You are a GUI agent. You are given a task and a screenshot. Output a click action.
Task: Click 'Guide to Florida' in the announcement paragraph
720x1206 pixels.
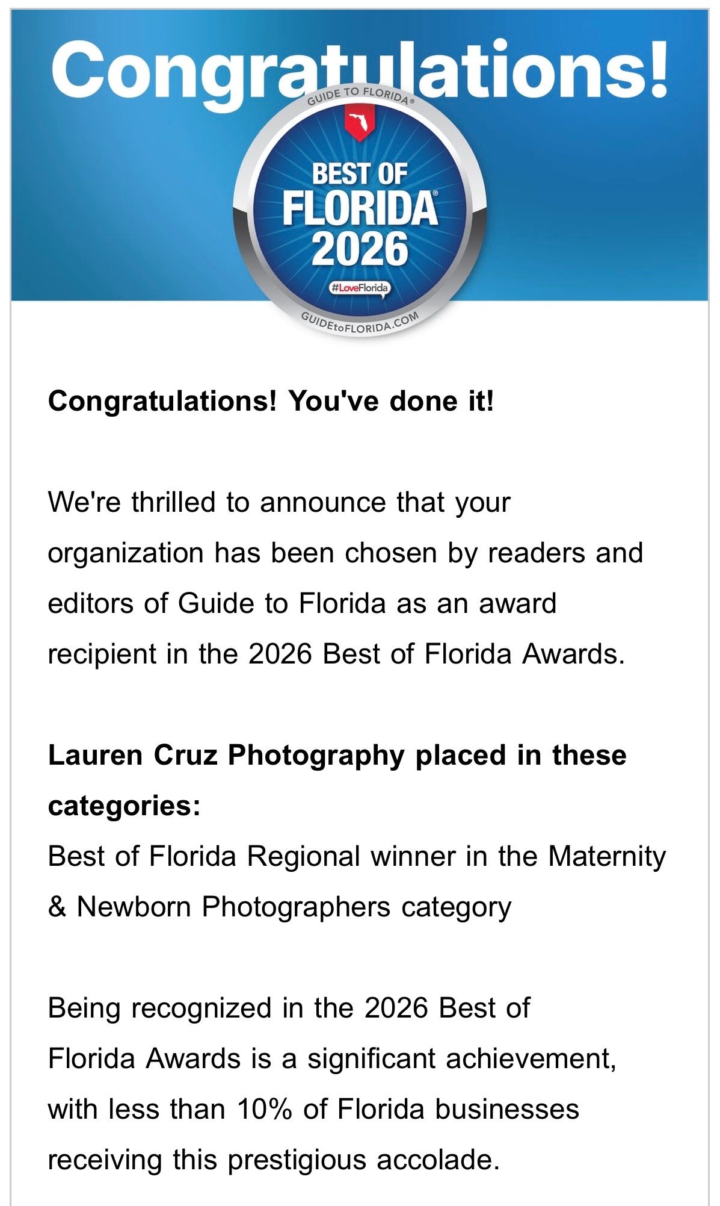pos(282,603)
